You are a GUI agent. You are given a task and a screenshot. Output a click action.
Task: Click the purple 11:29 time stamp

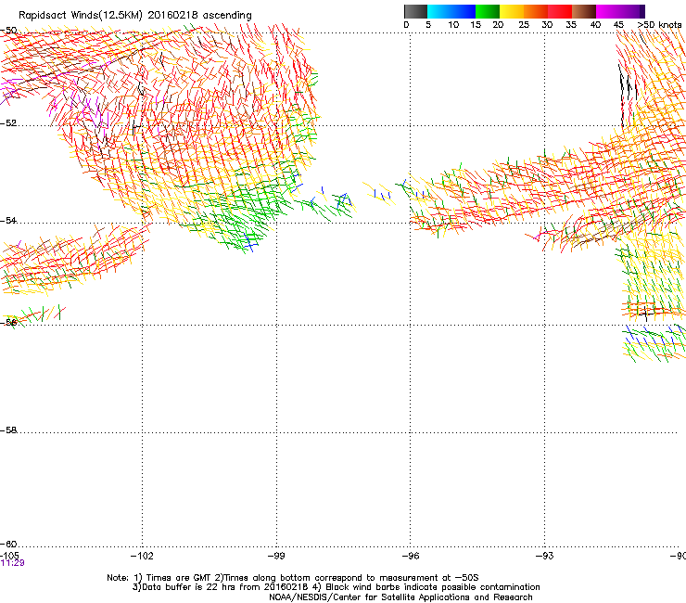13,563
